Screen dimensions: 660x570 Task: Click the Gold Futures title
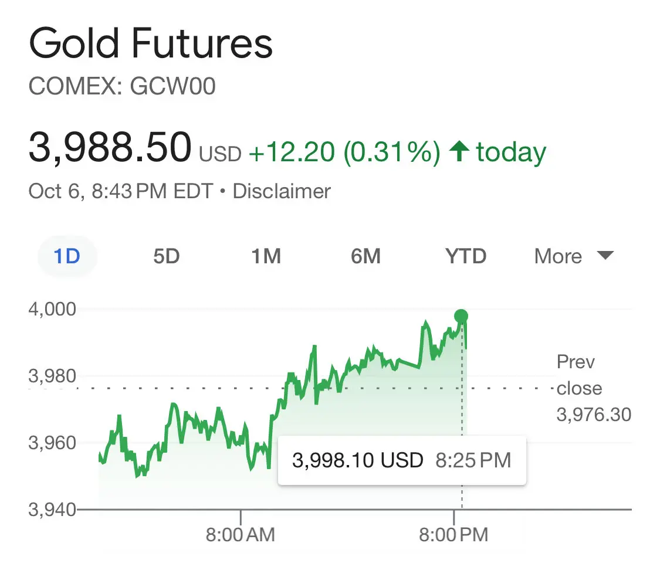click(151, 43)
